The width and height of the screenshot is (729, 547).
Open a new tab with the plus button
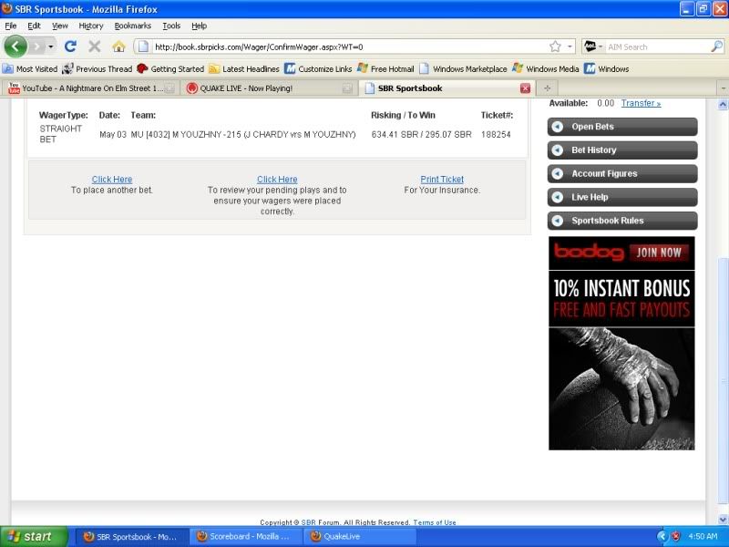coord(548,88)
